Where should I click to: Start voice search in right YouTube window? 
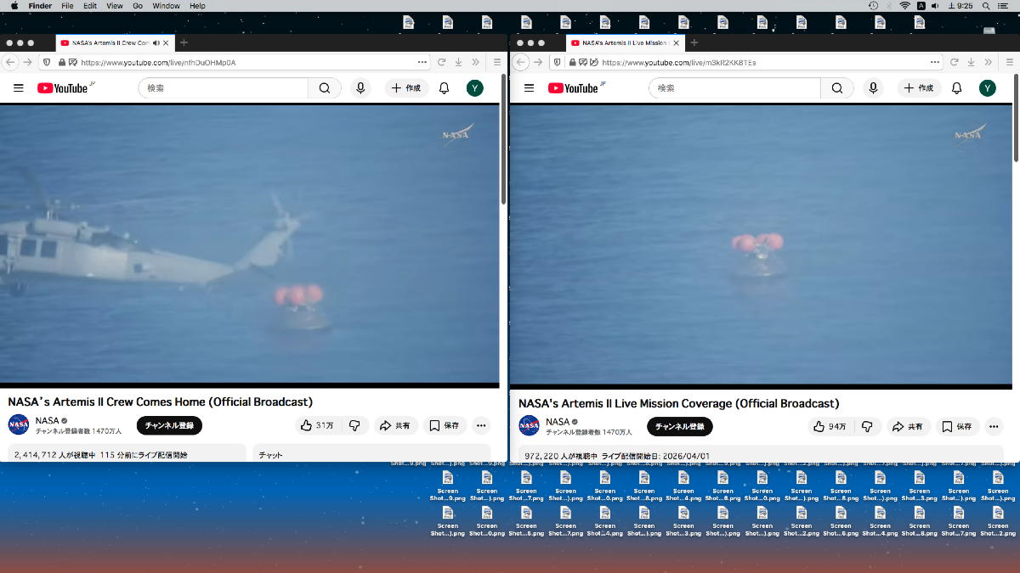tap(873, 87)
